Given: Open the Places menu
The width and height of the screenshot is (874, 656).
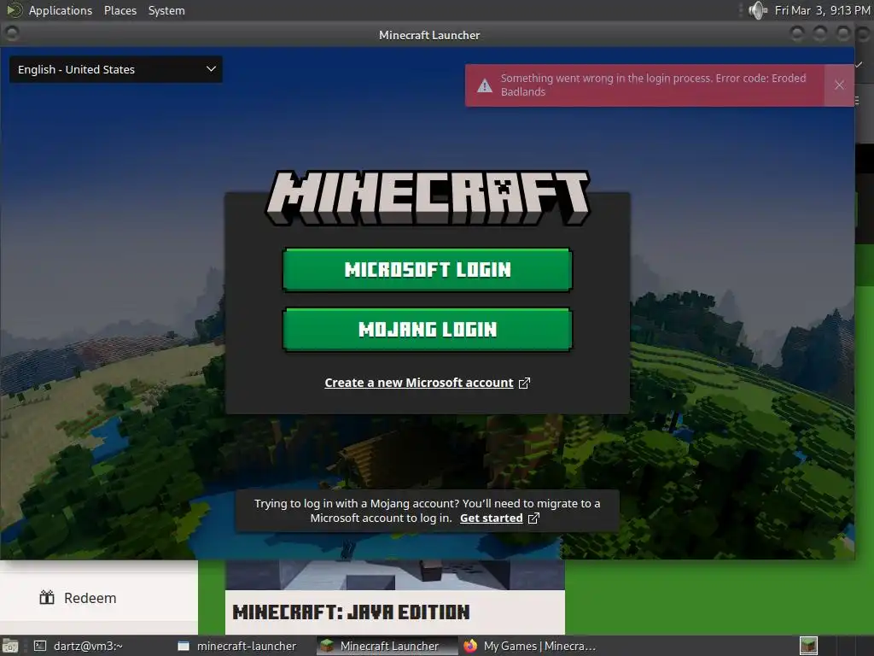Looking at the screenshot, I should click(x=119, y=10).
